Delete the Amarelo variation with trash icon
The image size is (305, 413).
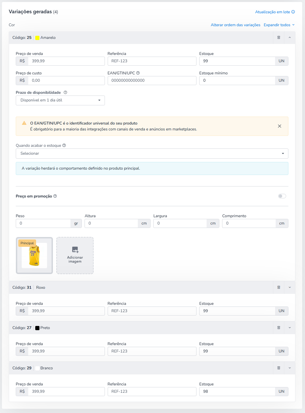[x=279, y=37]
